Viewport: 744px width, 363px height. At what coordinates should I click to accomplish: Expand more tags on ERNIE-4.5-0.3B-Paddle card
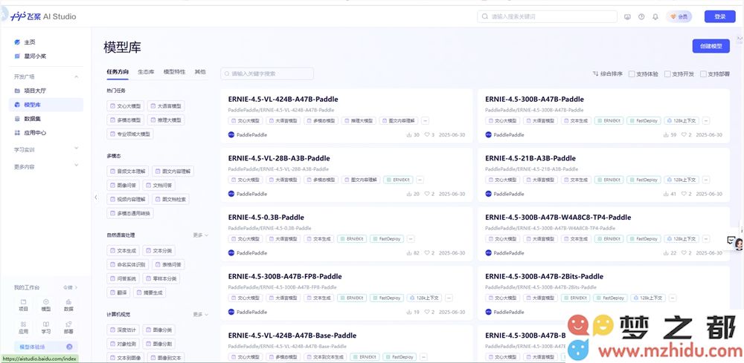[x=411, y=239]
